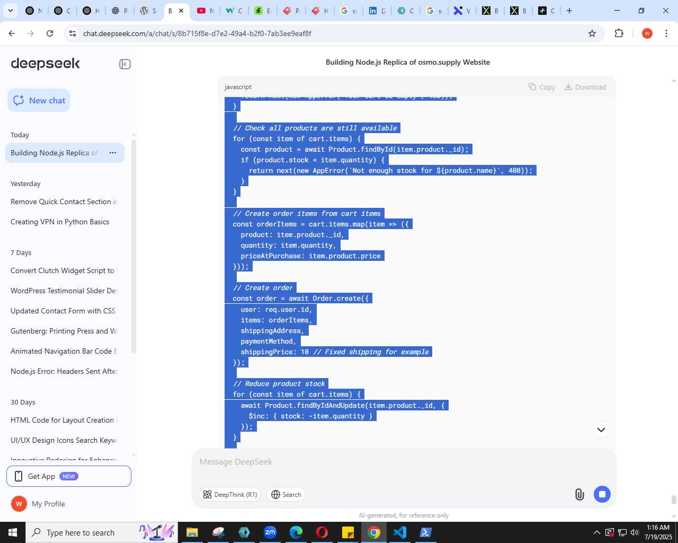Show hidden system tray icons
Viewport: 678px width, 543px height.
point(597,532)
